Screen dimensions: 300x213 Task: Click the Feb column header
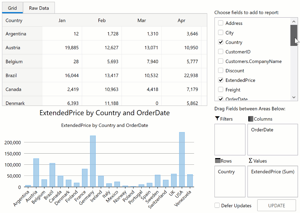(102, 20)
